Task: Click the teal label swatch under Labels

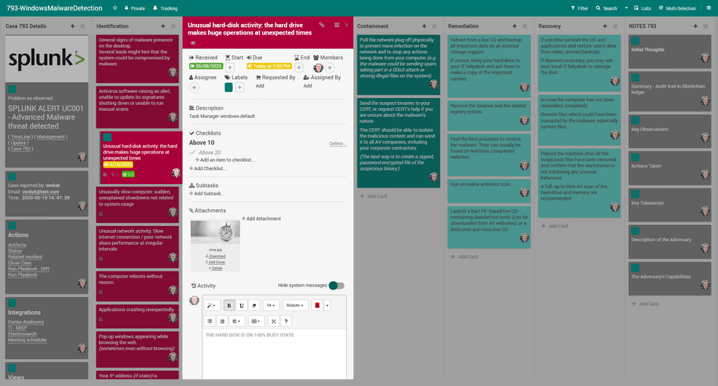Action: click(x=229, y=88)
